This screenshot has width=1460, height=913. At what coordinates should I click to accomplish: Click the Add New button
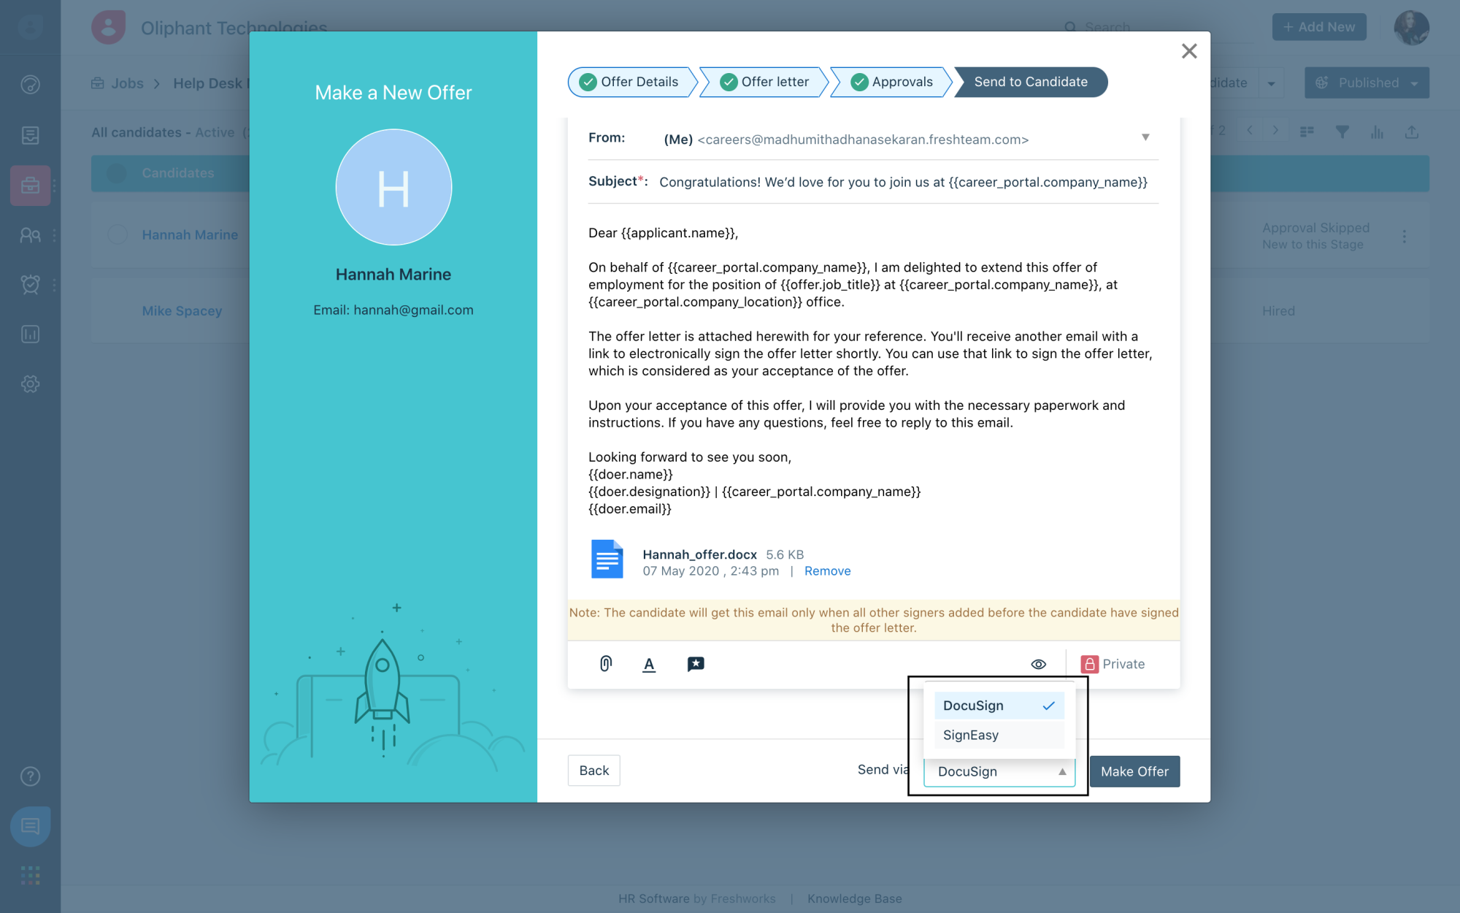pyautogui.click(x=1319, y=27)
